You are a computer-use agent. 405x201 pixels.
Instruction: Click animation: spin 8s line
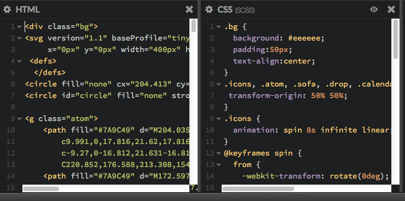click(312, 130)
